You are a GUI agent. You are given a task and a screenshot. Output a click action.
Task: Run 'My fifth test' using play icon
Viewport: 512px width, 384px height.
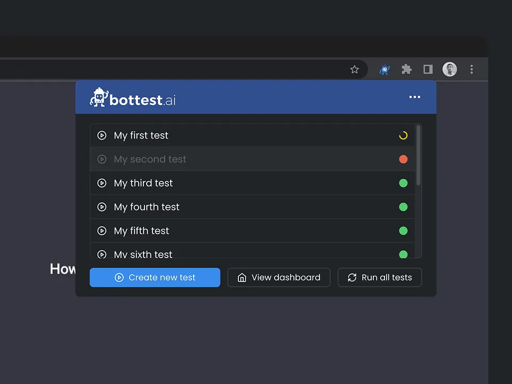pyautogui.click(x=102, y=231)
